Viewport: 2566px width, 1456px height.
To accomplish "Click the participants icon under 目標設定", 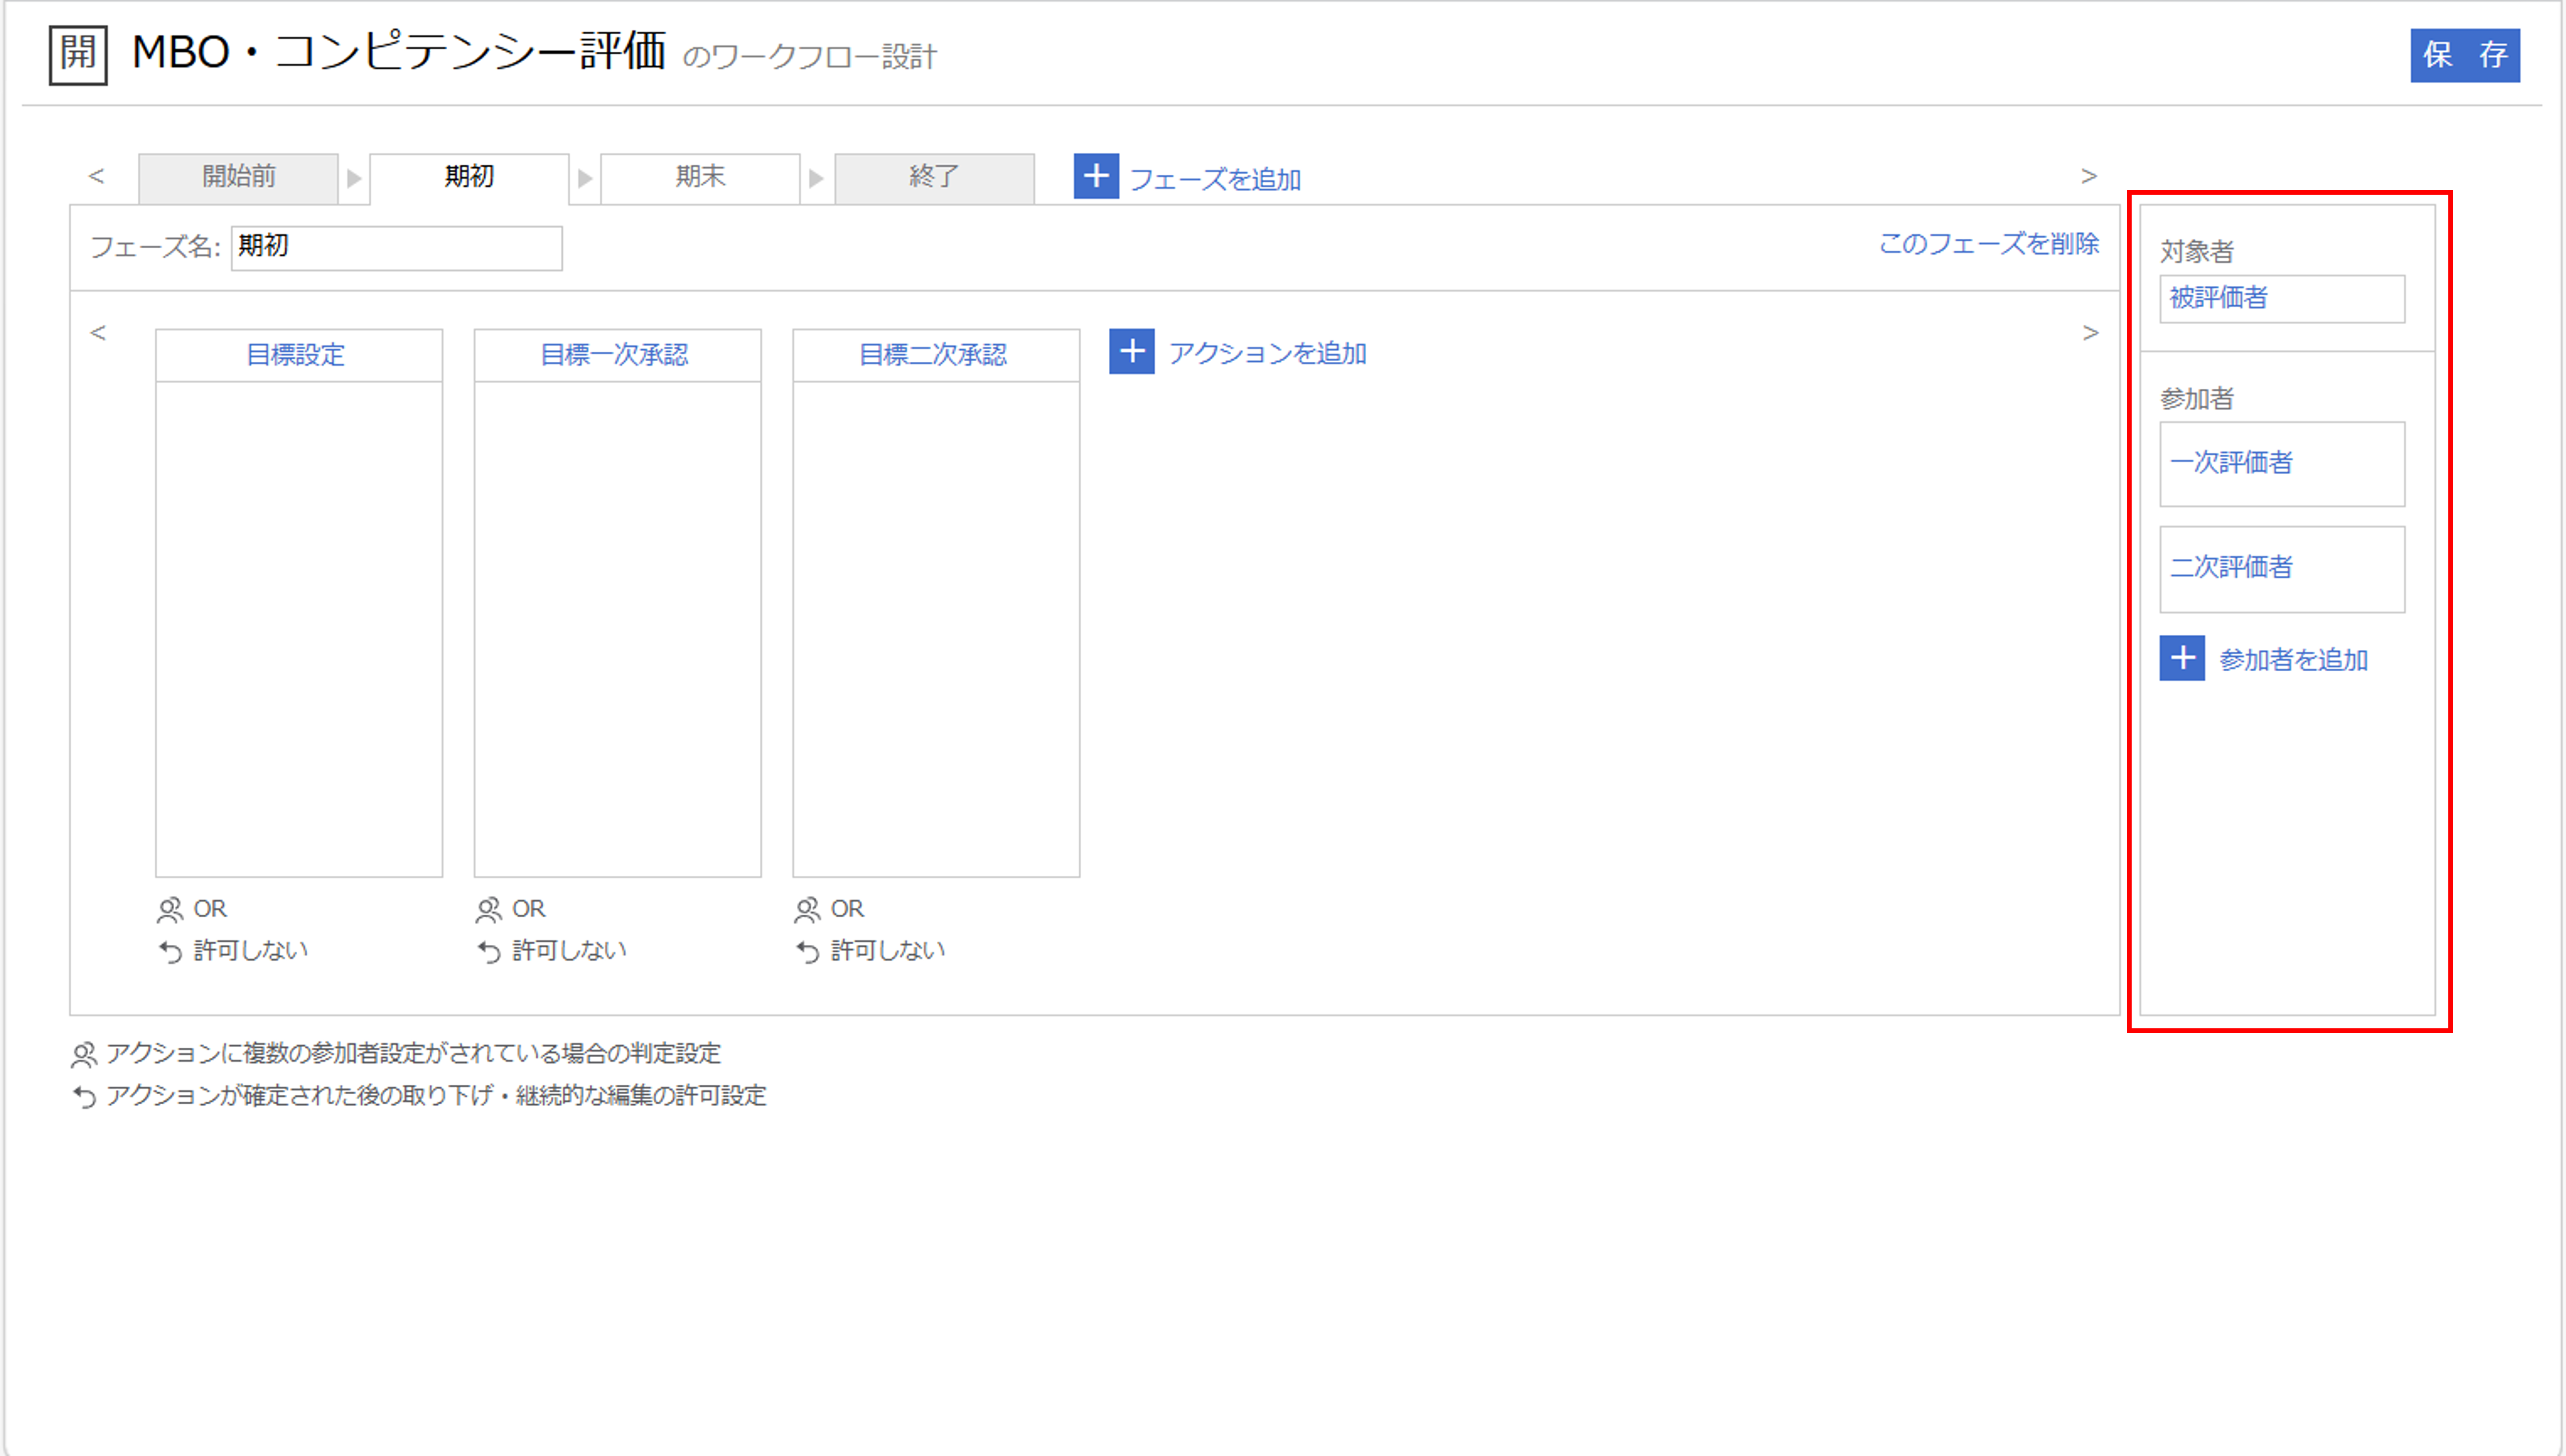I will [170, 910].
